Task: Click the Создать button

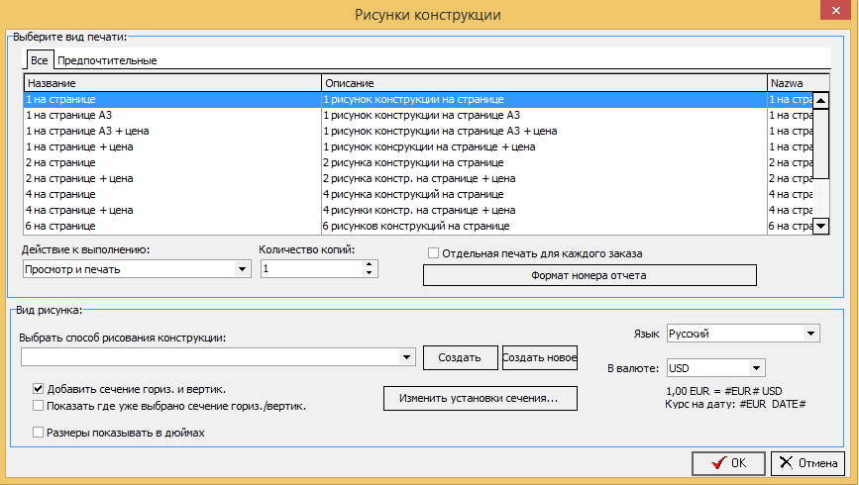Action: pos(460,357)
